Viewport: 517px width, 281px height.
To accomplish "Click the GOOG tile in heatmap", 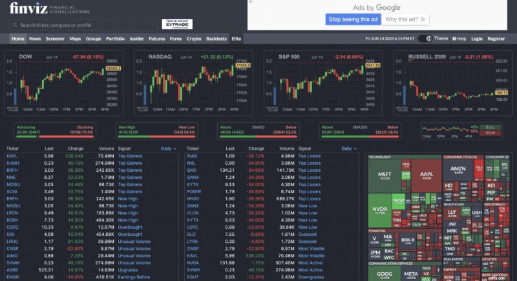I will (x=385, y=274).
